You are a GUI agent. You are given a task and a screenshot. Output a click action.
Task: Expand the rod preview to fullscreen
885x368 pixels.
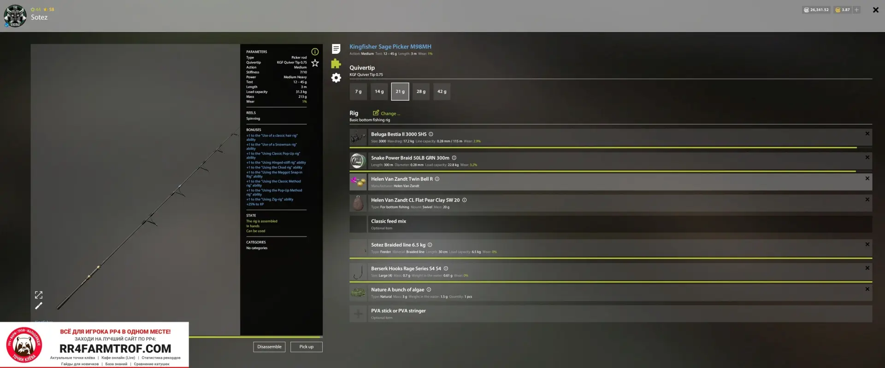click(39, 295)
